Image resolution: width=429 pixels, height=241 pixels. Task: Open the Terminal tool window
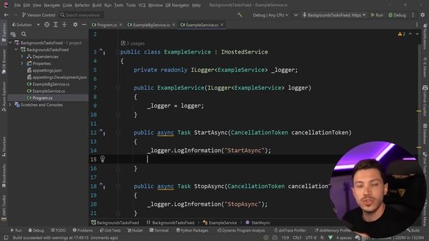159,230
